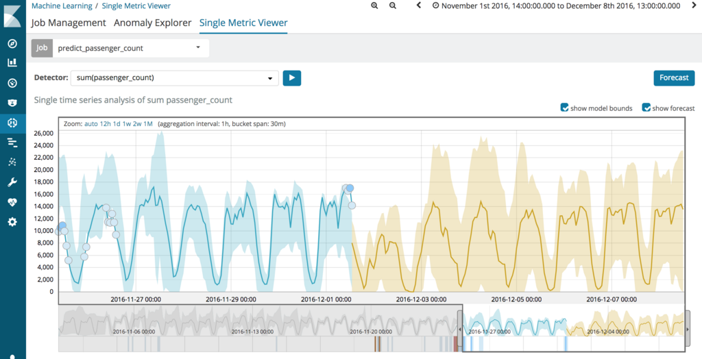The image size is (702, 359).
Task: Open the Detector dropdown sum(passenger_count)
Action: [175, 78]
